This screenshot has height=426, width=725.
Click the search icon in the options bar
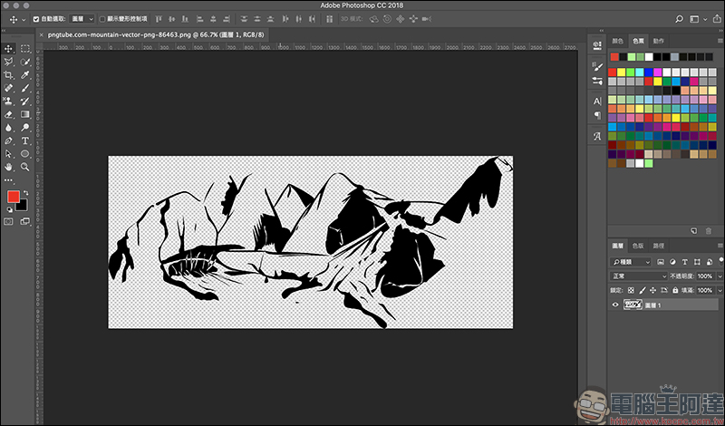[x=680, y=18]
